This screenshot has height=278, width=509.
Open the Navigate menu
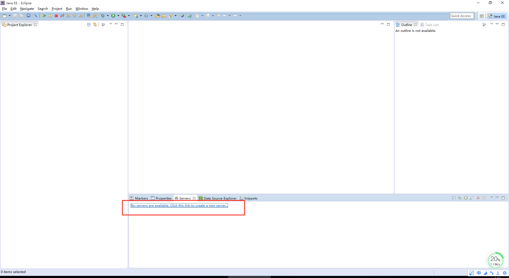27,9
